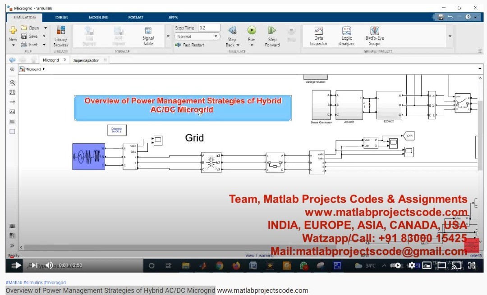The height and width of the screenshot is (295, 487).
Task: Open the Bird's-Eye Scope
Action: [375, 36]
